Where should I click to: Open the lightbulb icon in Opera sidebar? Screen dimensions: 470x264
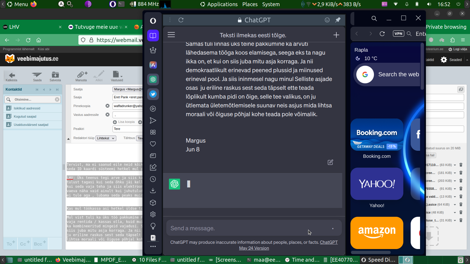coord(153,226)
